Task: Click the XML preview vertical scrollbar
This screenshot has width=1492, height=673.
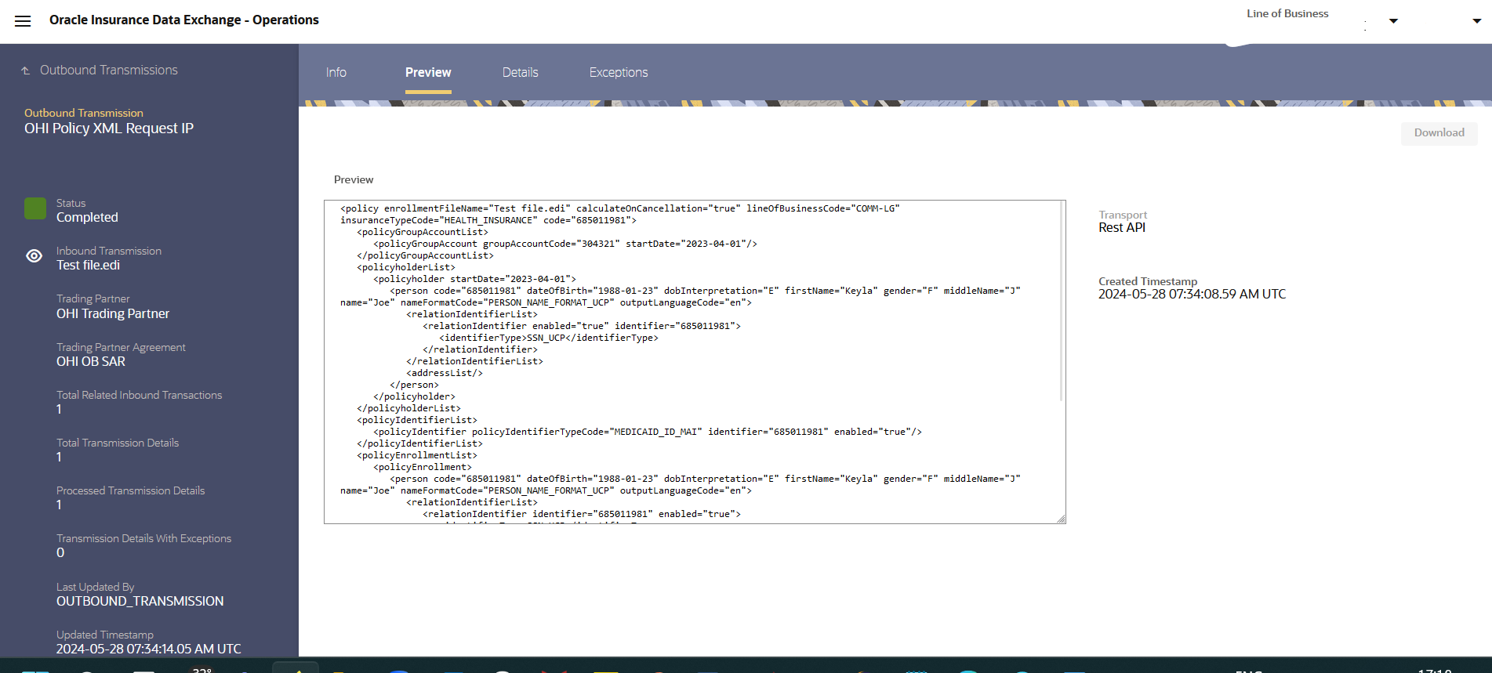Action: 1062,302
